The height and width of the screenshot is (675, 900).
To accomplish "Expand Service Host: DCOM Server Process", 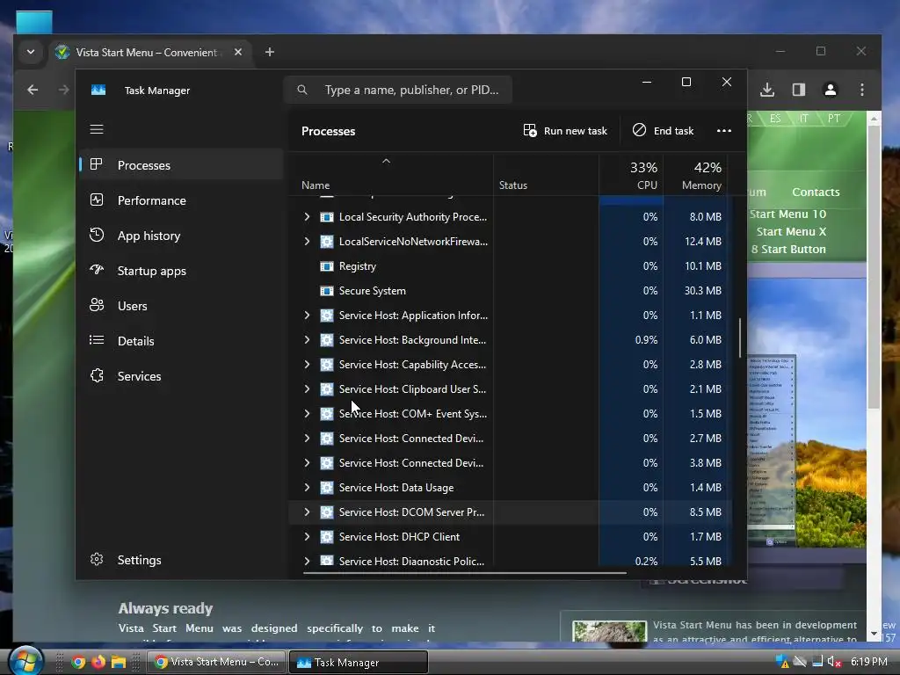I will click(x=307, y=512).
